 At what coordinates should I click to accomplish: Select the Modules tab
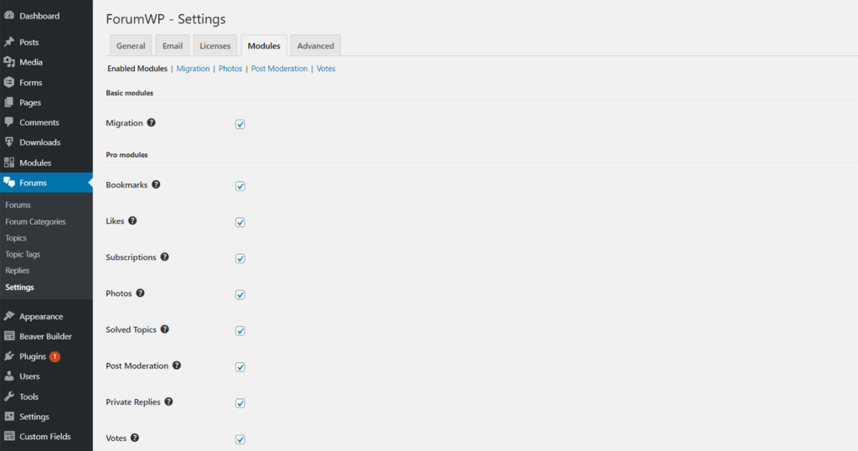tap(264, 45)
